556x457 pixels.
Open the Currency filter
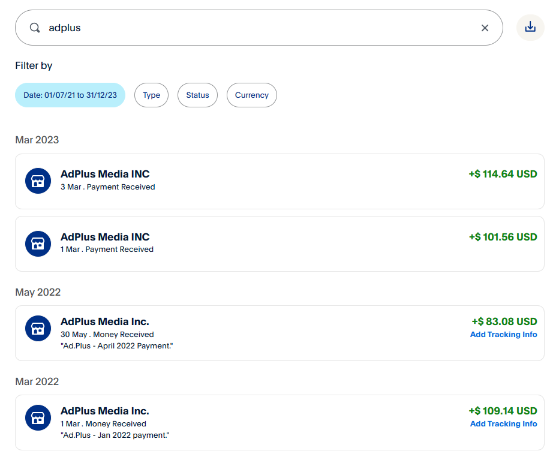pos(252,95)
